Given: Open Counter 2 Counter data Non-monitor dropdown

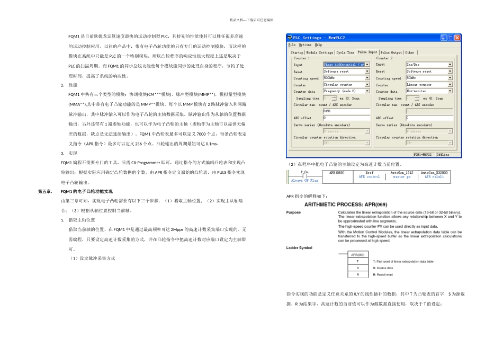Looking at the screenshot, I should click(450, 91).
